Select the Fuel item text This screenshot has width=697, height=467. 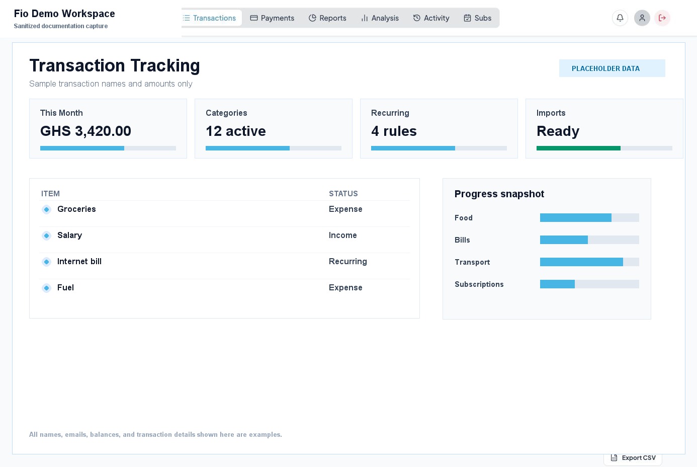point(65,288)
